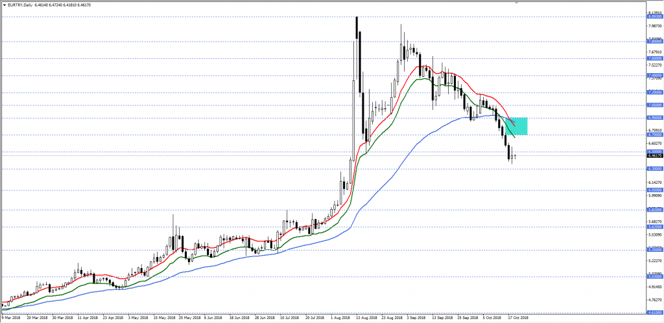Click the 23 Apr 2018 date label

point(114,317)
